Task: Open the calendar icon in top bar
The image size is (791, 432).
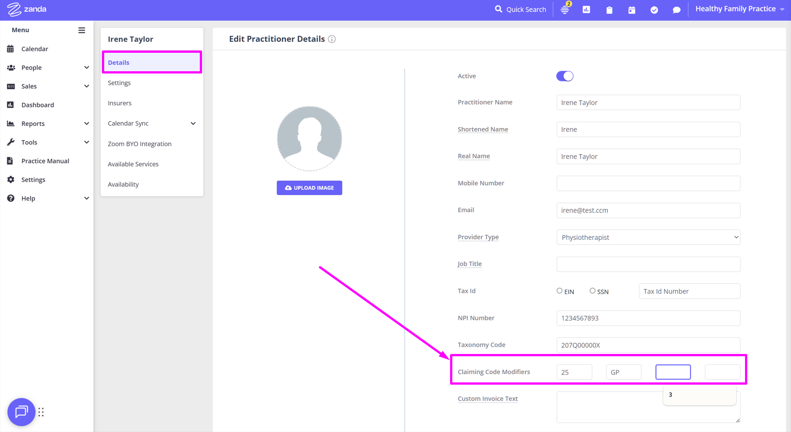Action: 631,9
